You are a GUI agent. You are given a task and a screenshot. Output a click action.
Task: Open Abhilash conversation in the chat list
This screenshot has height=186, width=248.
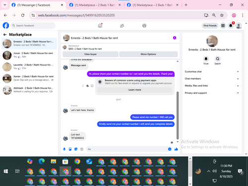tap(29, 90)
